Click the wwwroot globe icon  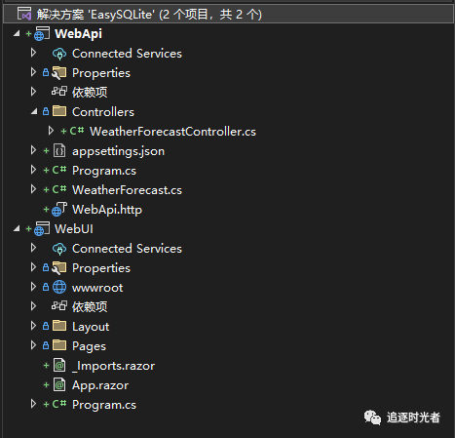59,288
